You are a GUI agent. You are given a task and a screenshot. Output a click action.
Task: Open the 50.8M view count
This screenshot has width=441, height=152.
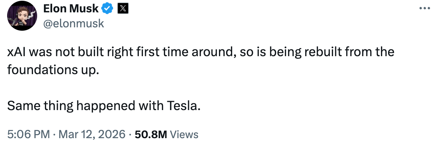(151, 134)
